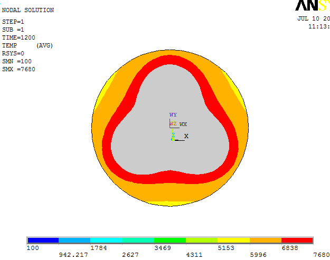Screen dimensions: 330x260
Task: Click the SMX =7680 label
Action: tap(18, 69)
